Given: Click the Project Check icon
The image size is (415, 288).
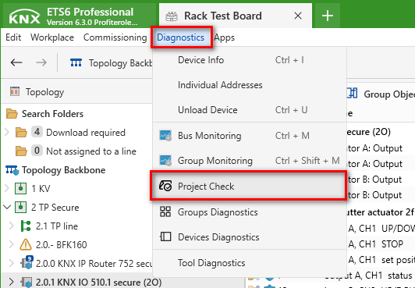Looking at the screenshot, I should 165,186.
